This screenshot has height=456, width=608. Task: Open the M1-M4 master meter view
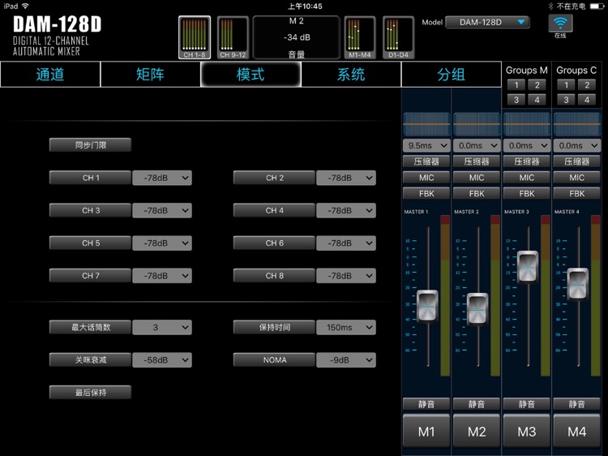(x=360, y=37)
